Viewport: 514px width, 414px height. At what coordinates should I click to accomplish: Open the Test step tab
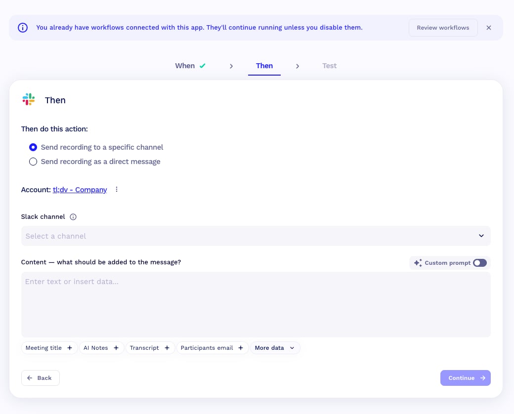(x=329, y=66)
